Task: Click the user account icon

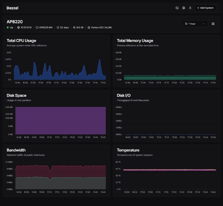Action: click(190, 8)
